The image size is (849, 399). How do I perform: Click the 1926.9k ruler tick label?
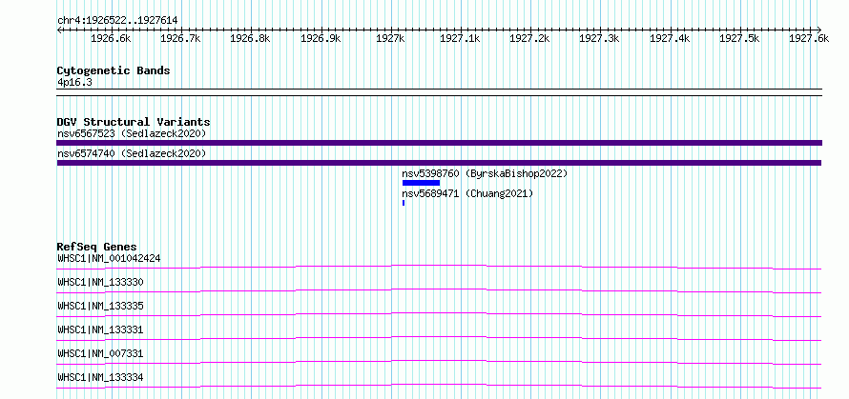pos(320,38)
